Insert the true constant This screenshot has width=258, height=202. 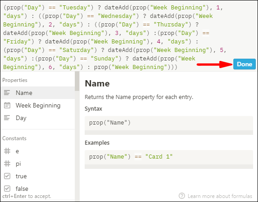pyautogui.click(x=38, y=176)
